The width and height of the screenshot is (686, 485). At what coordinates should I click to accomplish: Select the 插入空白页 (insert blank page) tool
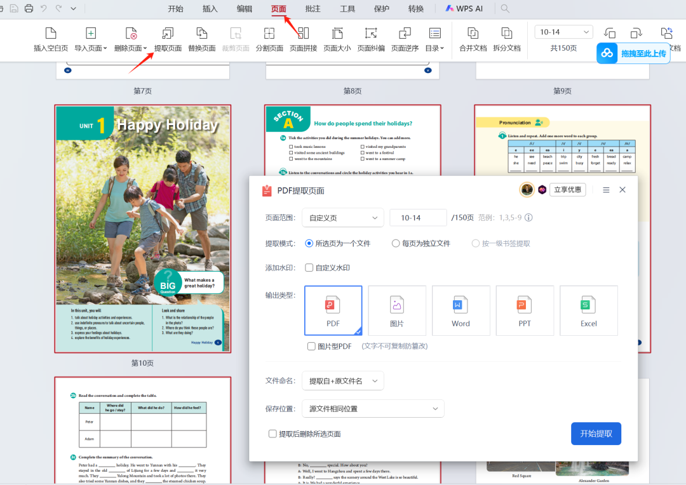(51, 39)
